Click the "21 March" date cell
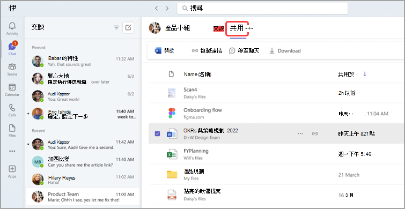405x209 pixels. click(x=349, y=175)
